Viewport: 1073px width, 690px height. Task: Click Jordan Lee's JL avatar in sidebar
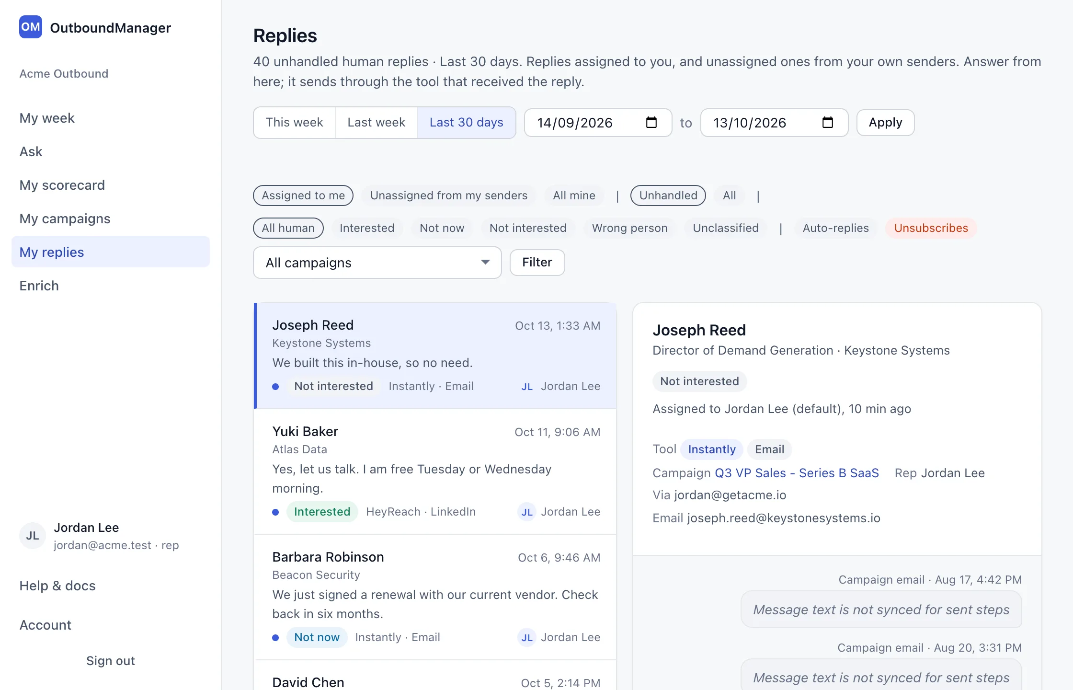[x=33, y=536]
